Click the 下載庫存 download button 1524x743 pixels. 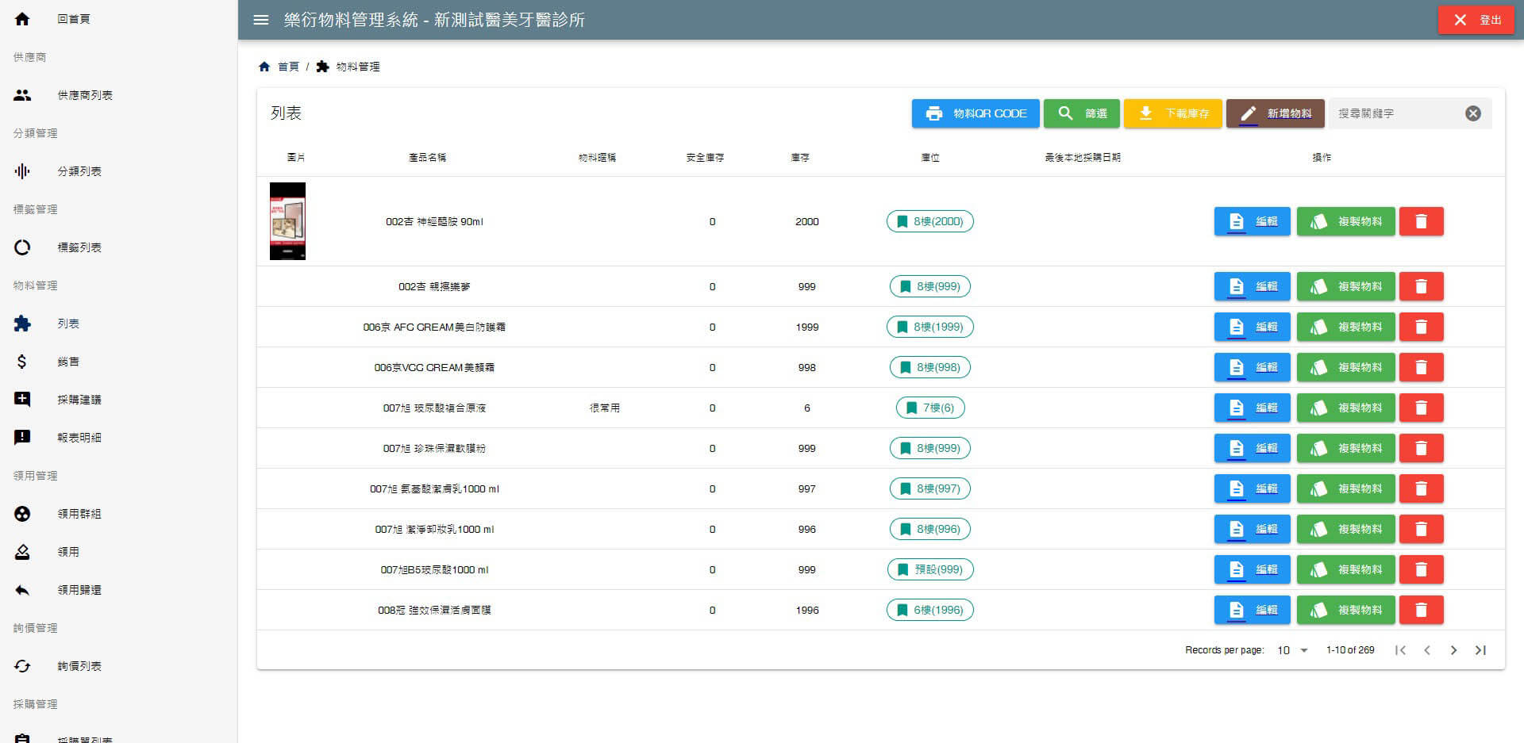coord(1172,113)
